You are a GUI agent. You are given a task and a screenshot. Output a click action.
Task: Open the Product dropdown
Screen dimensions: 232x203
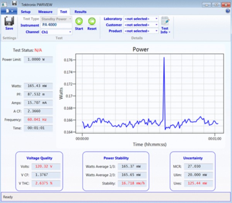[x=141, y=31]
